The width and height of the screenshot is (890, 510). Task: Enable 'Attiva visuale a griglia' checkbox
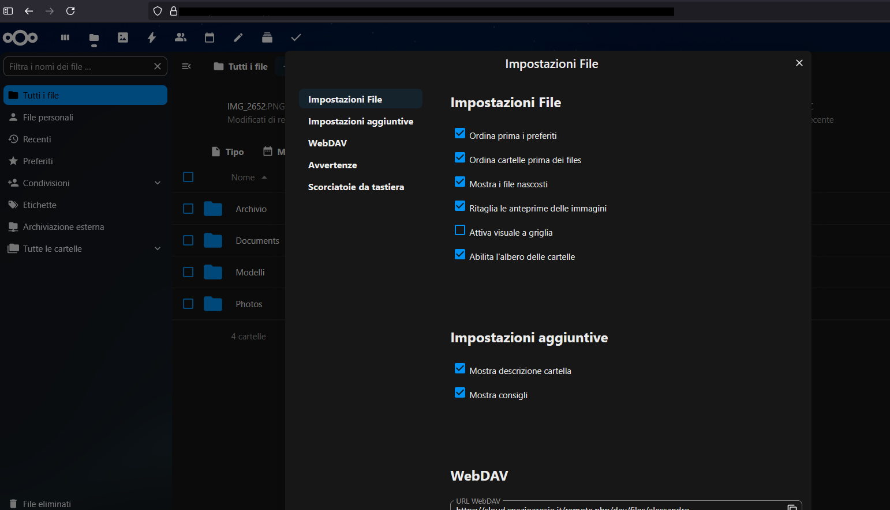(460, 231)
